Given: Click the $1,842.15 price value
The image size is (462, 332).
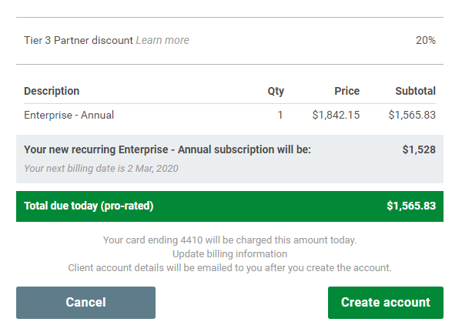Looking at the screenshot, I should click(x=336, y=115).
